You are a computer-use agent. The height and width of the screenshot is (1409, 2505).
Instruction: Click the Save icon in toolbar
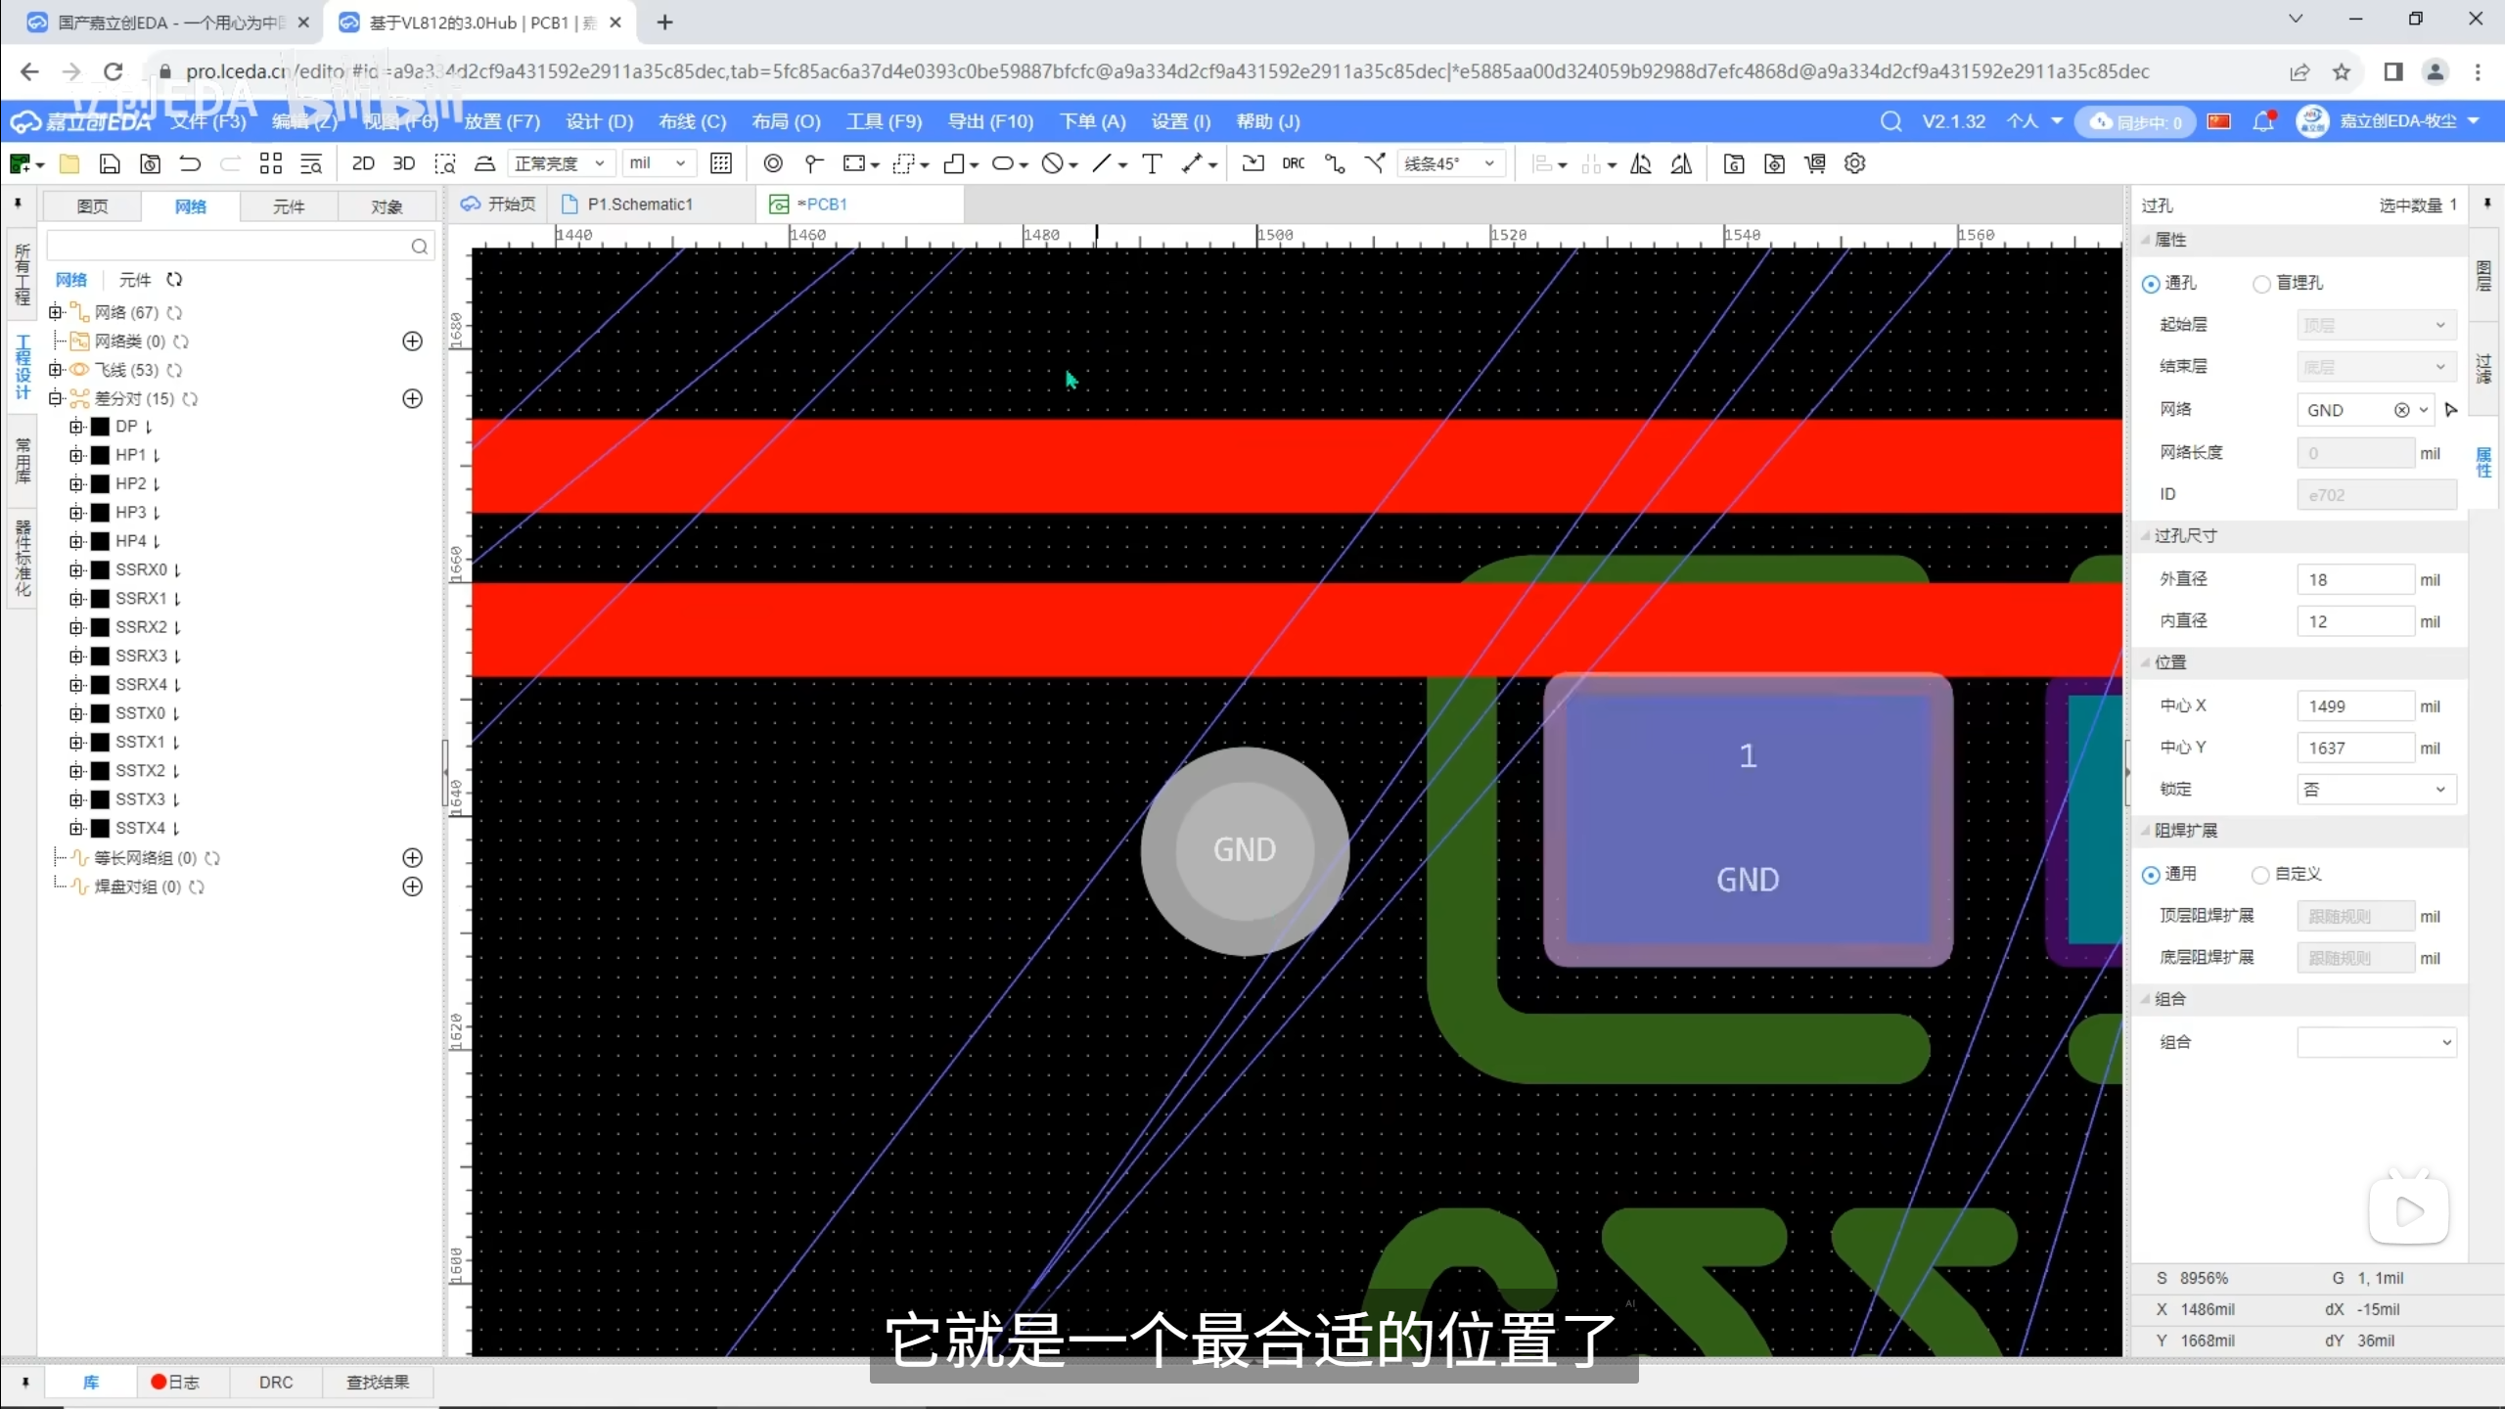(x=110, y=163)
